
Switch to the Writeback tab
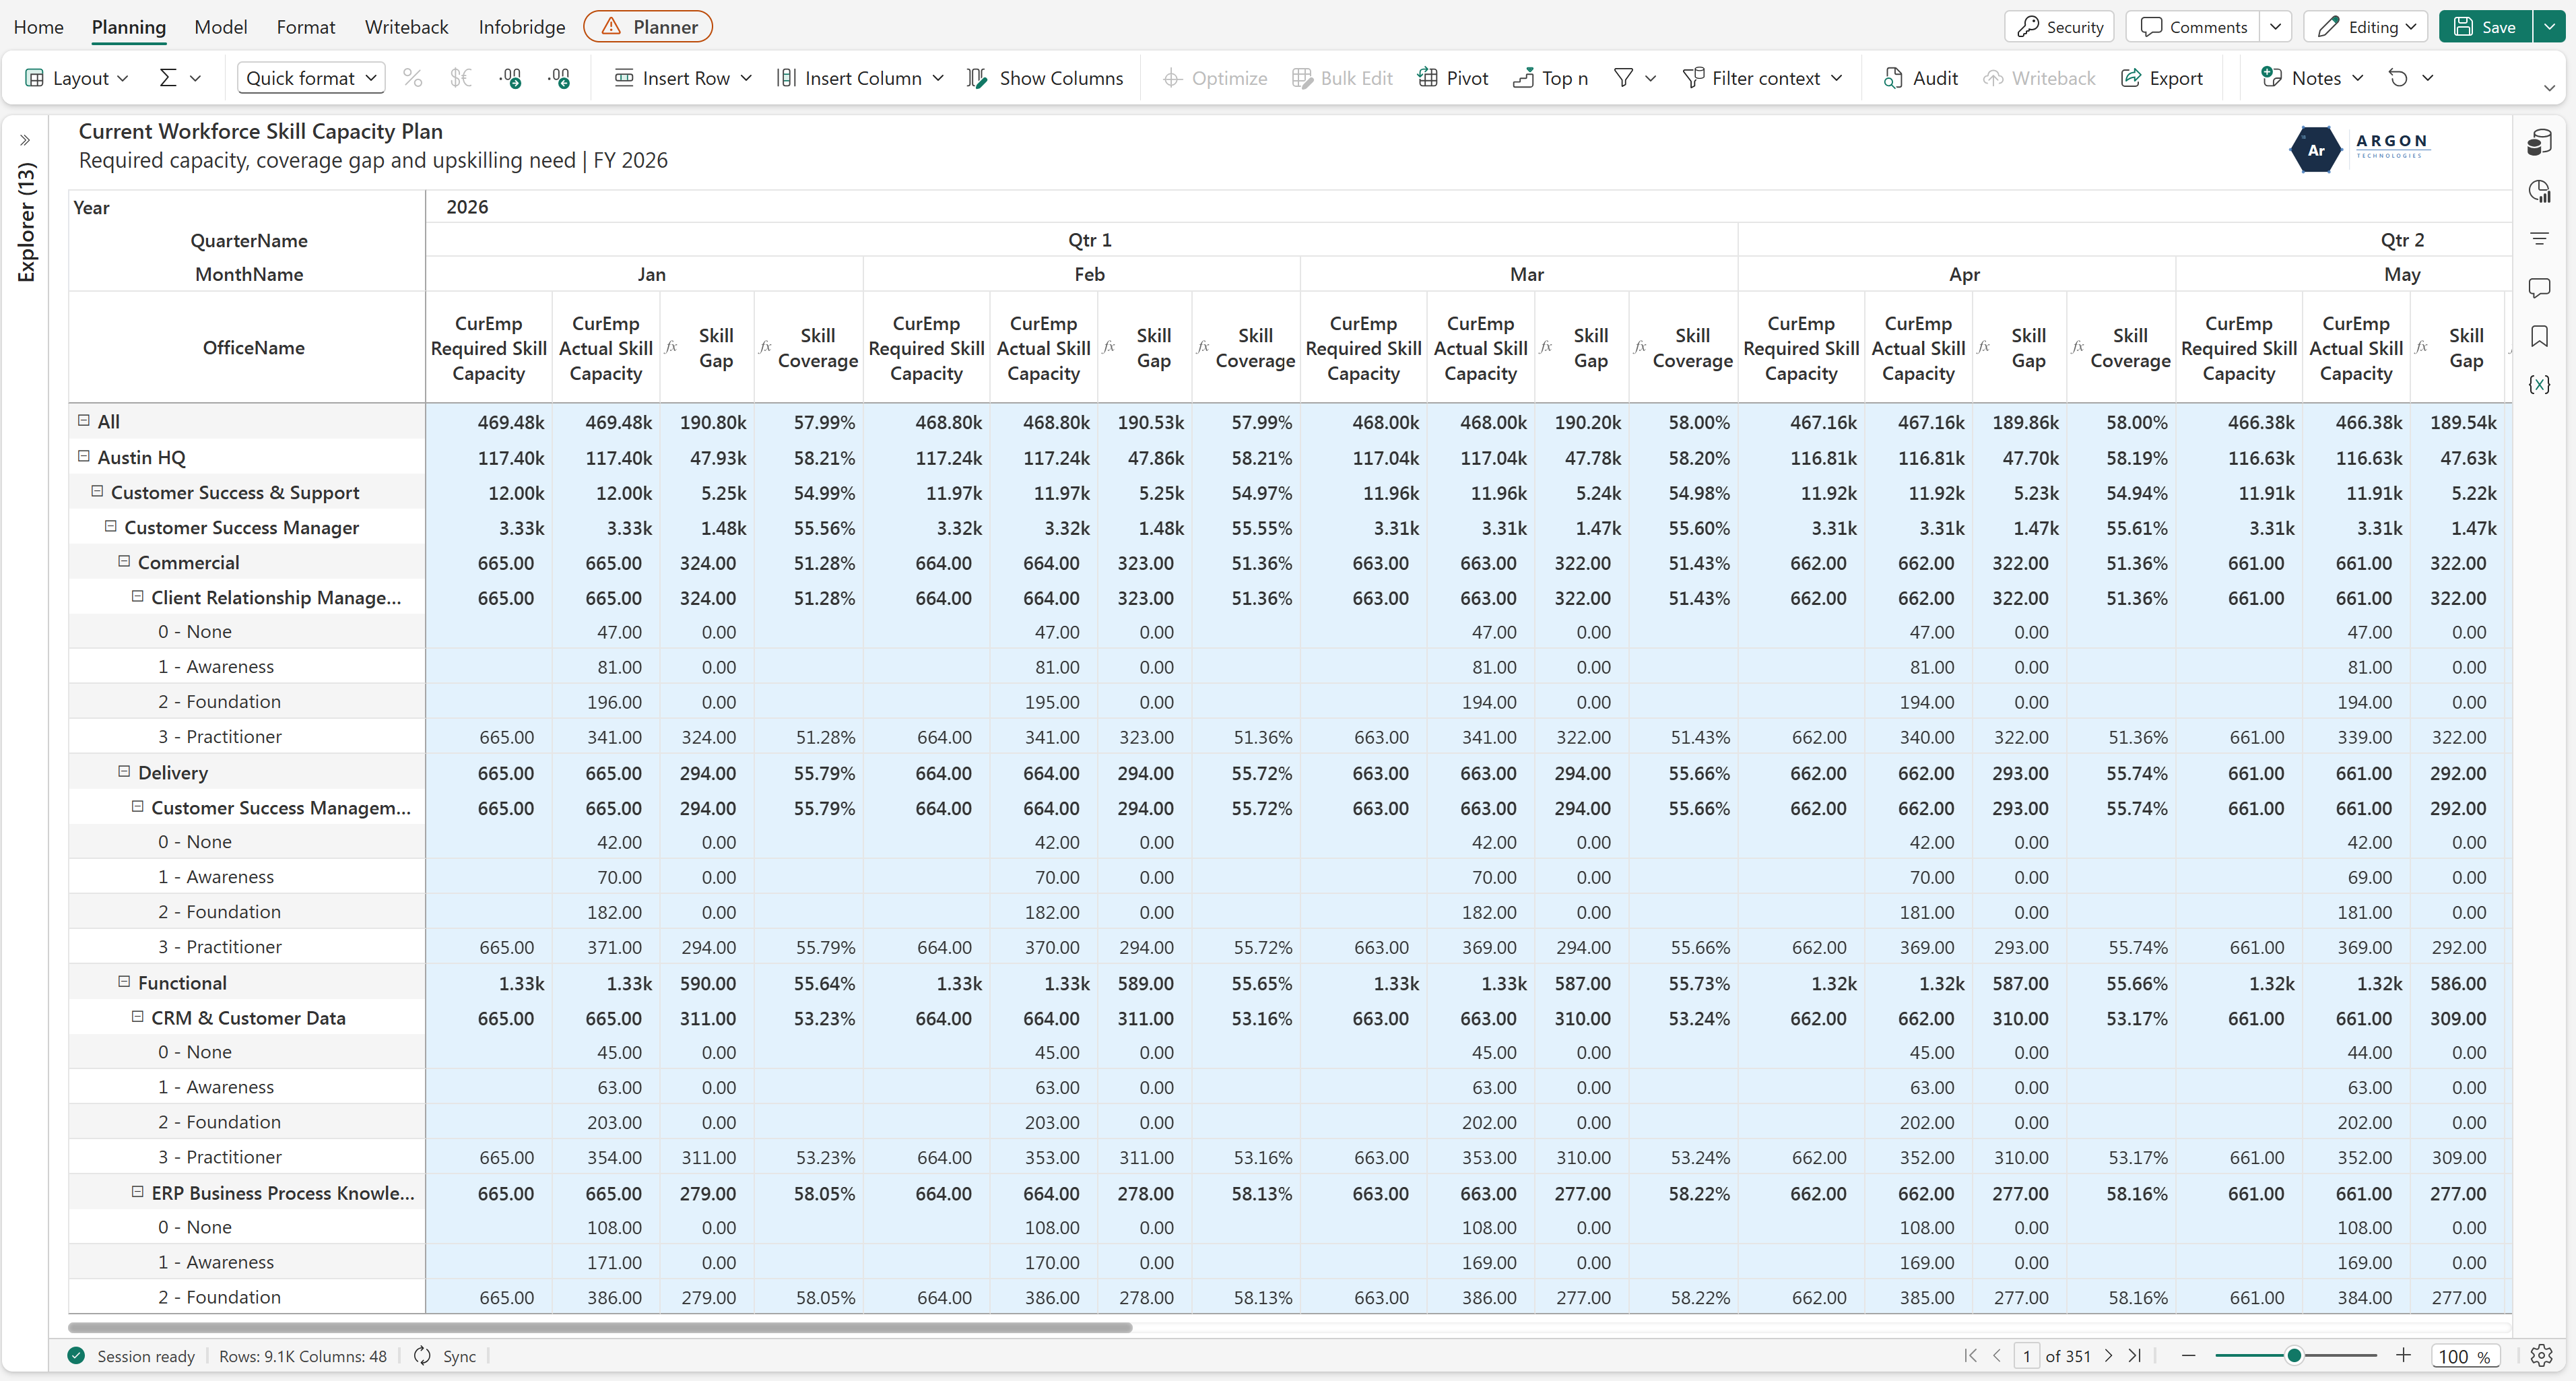(406, 27)
